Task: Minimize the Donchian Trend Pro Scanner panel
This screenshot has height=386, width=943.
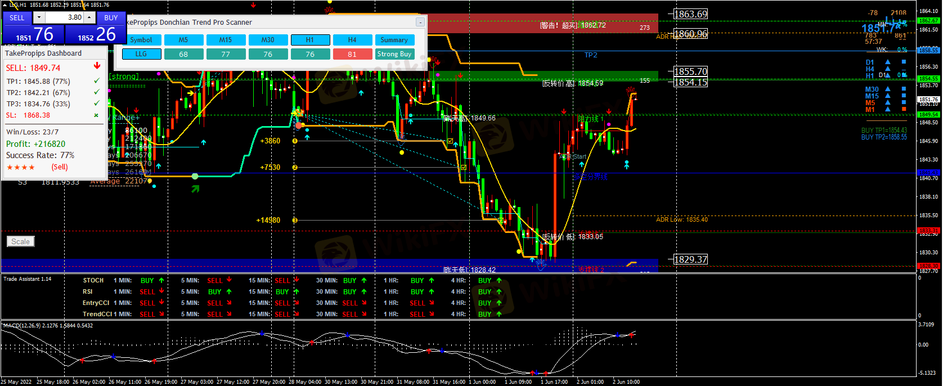Action: (x=420, y=22)
